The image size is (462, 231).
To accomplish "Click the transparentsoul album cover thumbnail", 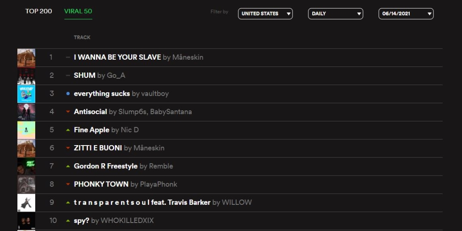I will tap(26, 203).
